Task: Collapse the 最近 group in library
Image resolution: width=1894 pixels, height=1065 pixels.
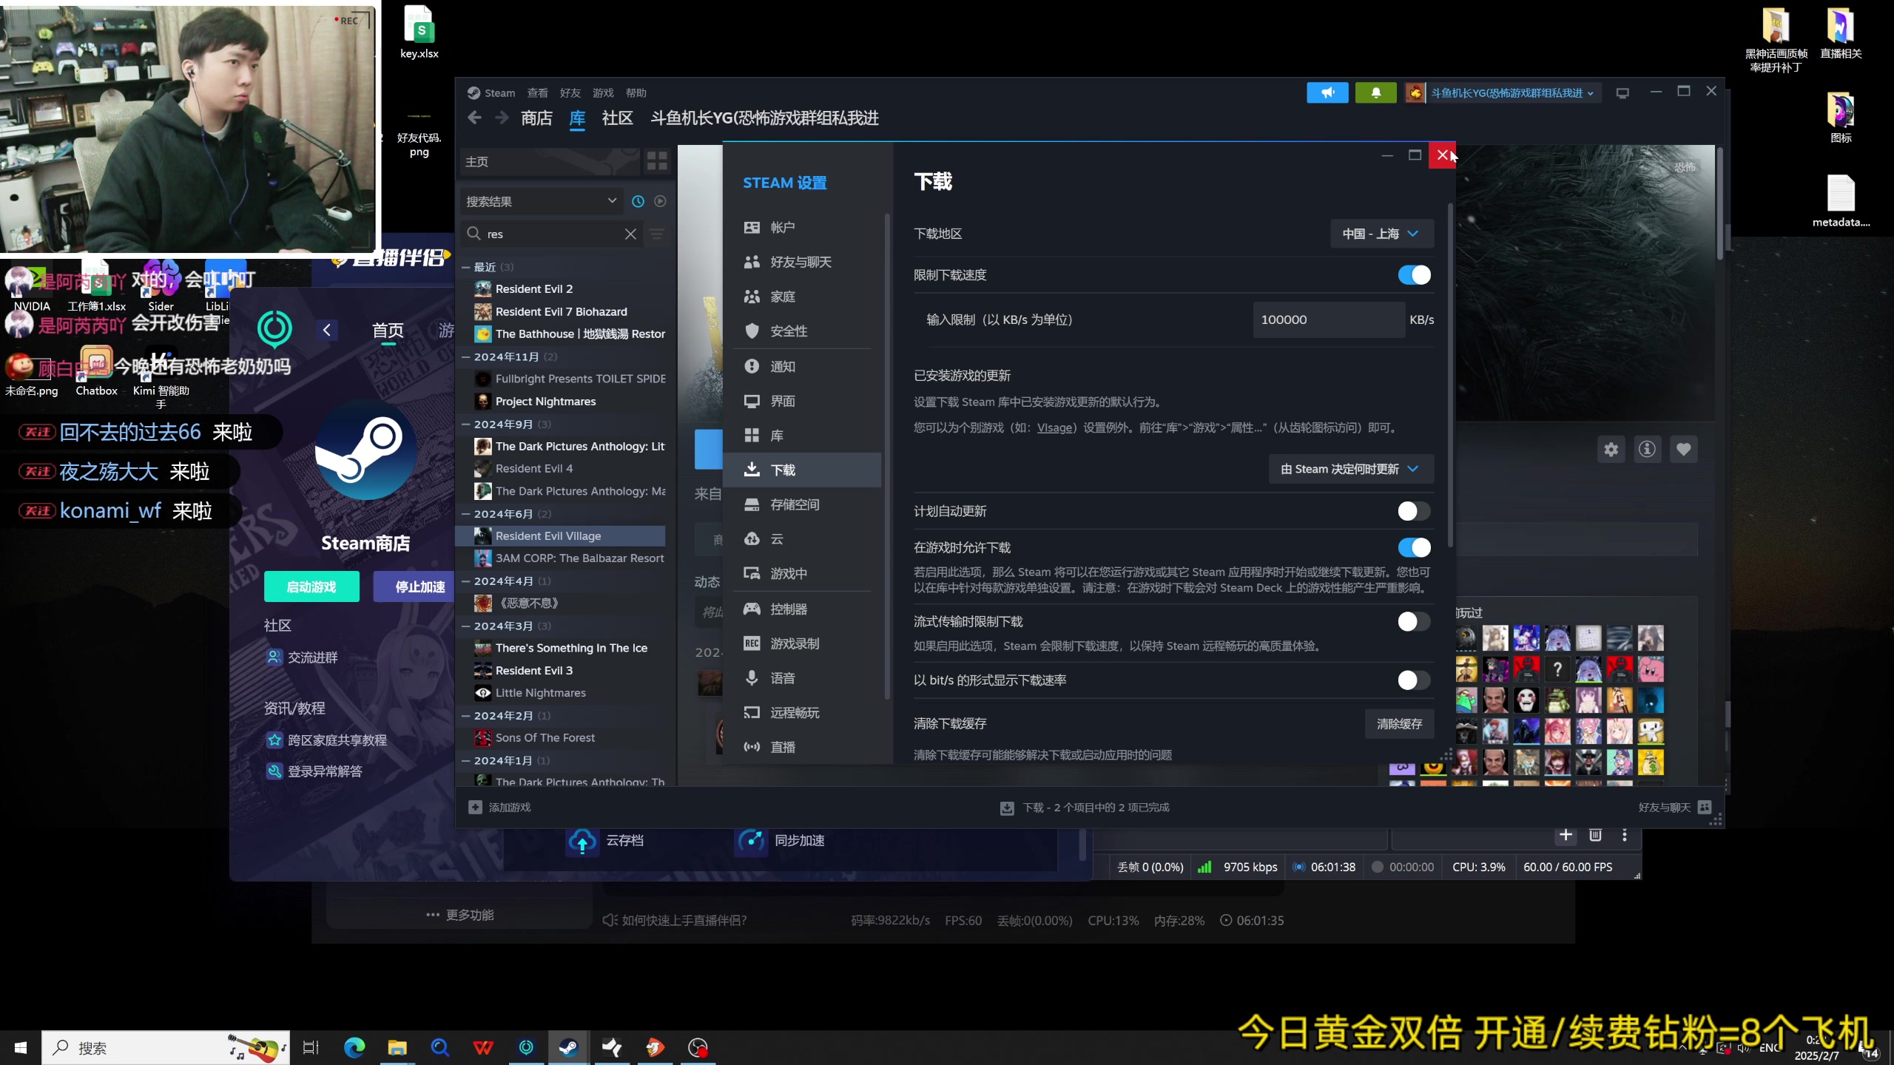Action: pyautogui.click(x=466, y=267)
